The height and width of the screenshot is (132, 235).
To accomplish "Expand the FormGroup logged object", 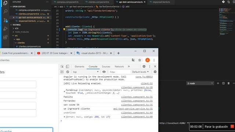I will tap(65, 91).
